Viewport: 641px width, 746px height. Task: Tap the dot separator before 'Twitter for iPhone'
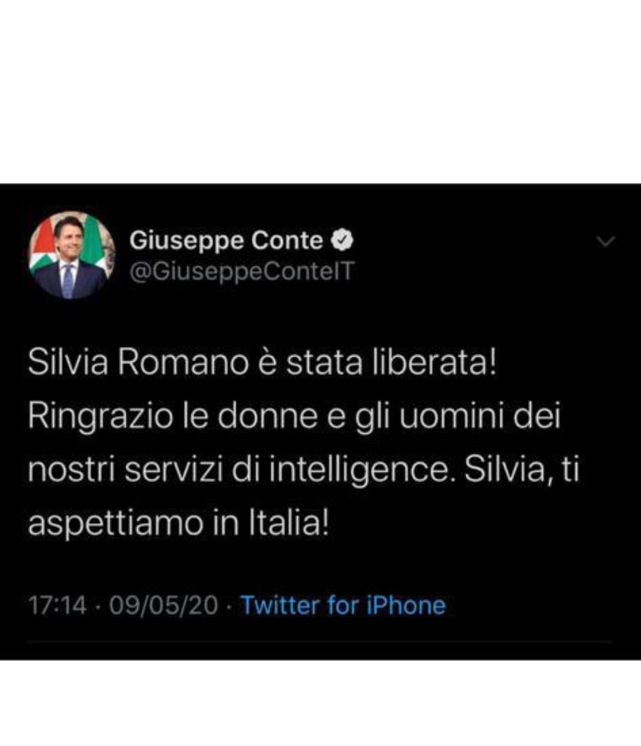(x=230, y=606)
